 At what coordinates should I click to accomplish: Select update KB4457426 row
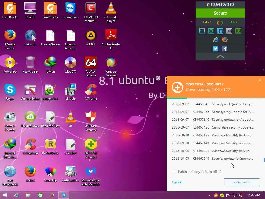point(213,127)
